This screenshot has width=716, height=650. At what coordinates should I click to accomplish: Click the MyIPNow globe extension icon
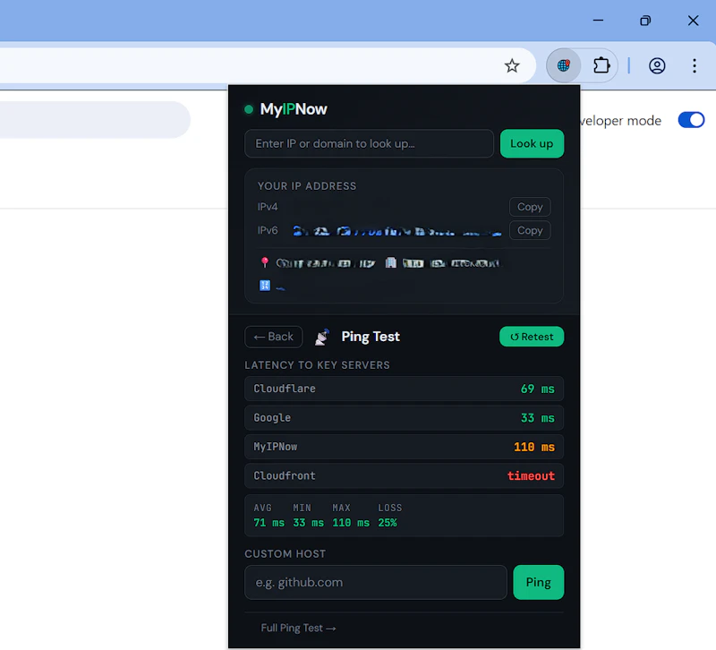pyautogui.click(x=564, y=65)
